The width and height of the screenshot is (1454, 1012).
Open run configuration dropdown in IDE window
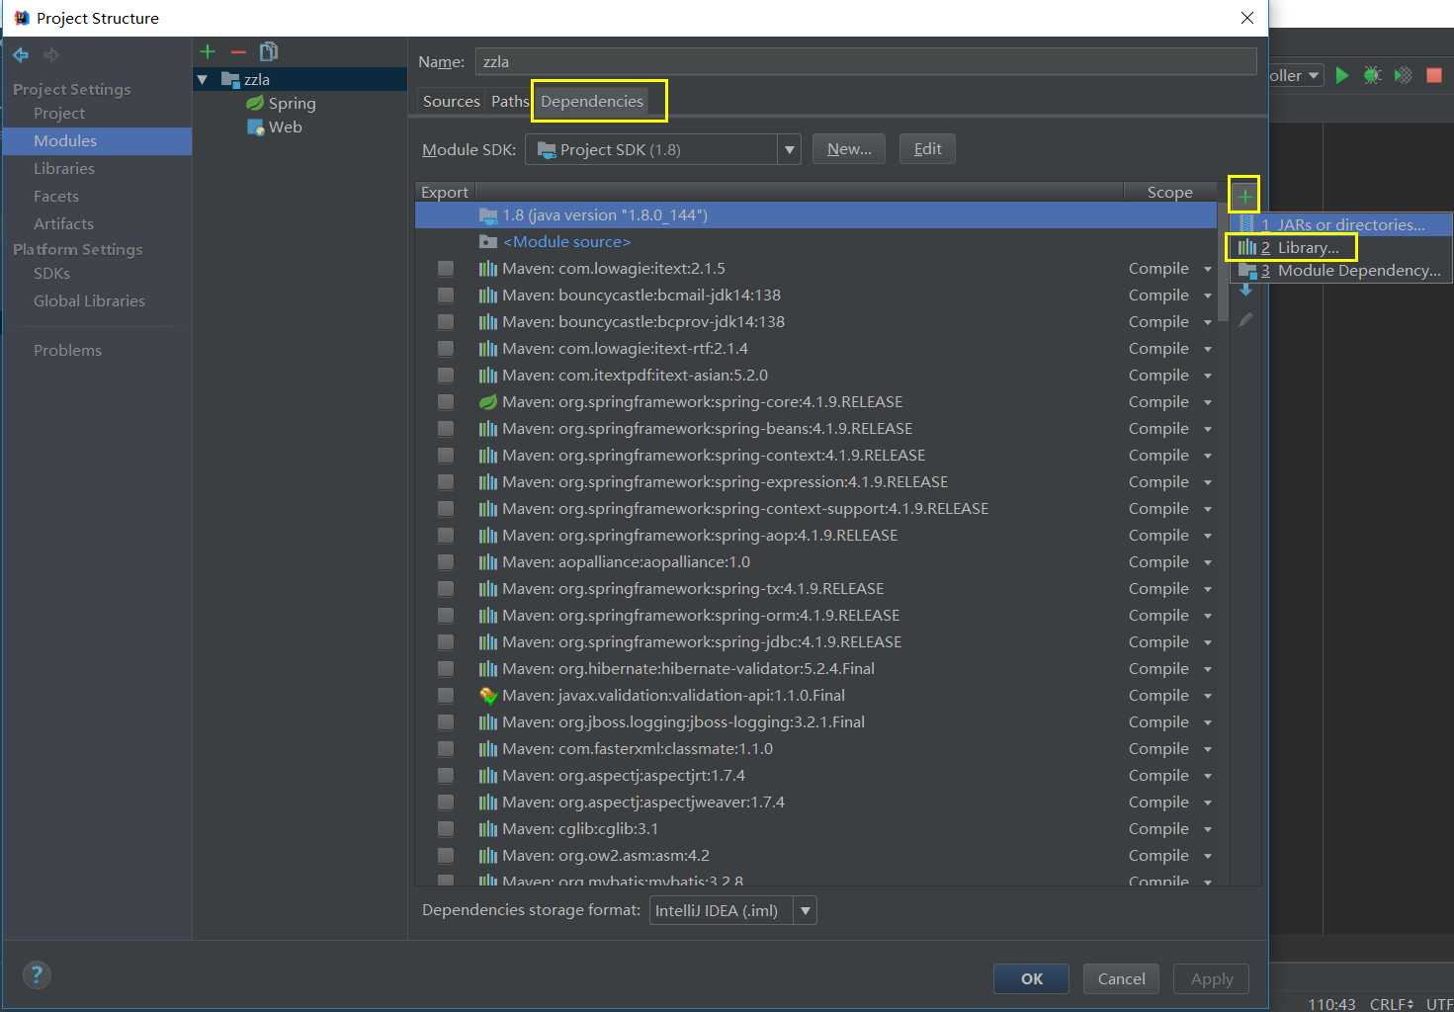(1314, 75)
